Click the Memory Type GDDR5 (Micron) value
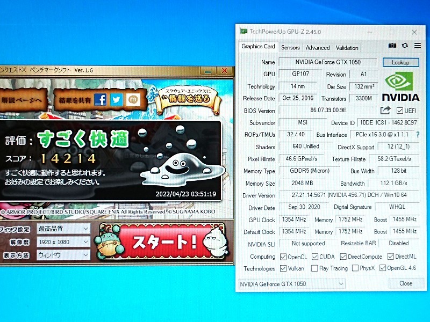The height and width of the screenshot is (322, 430). click(310, 171)
